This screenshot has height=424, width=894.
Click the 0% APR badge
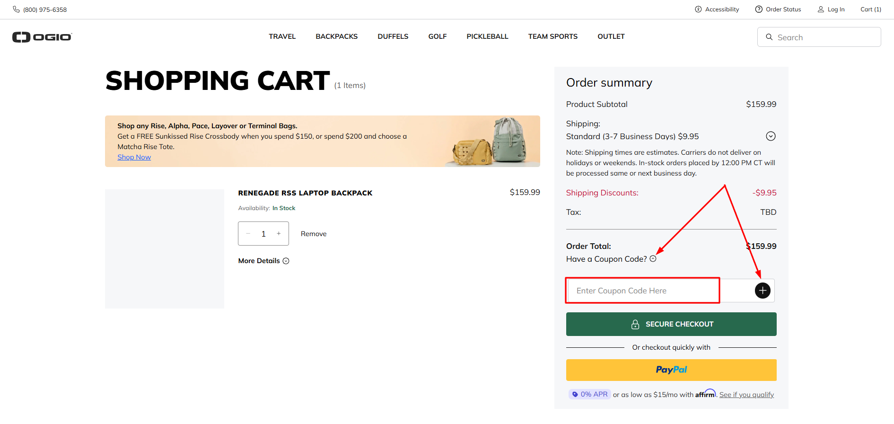589,394
